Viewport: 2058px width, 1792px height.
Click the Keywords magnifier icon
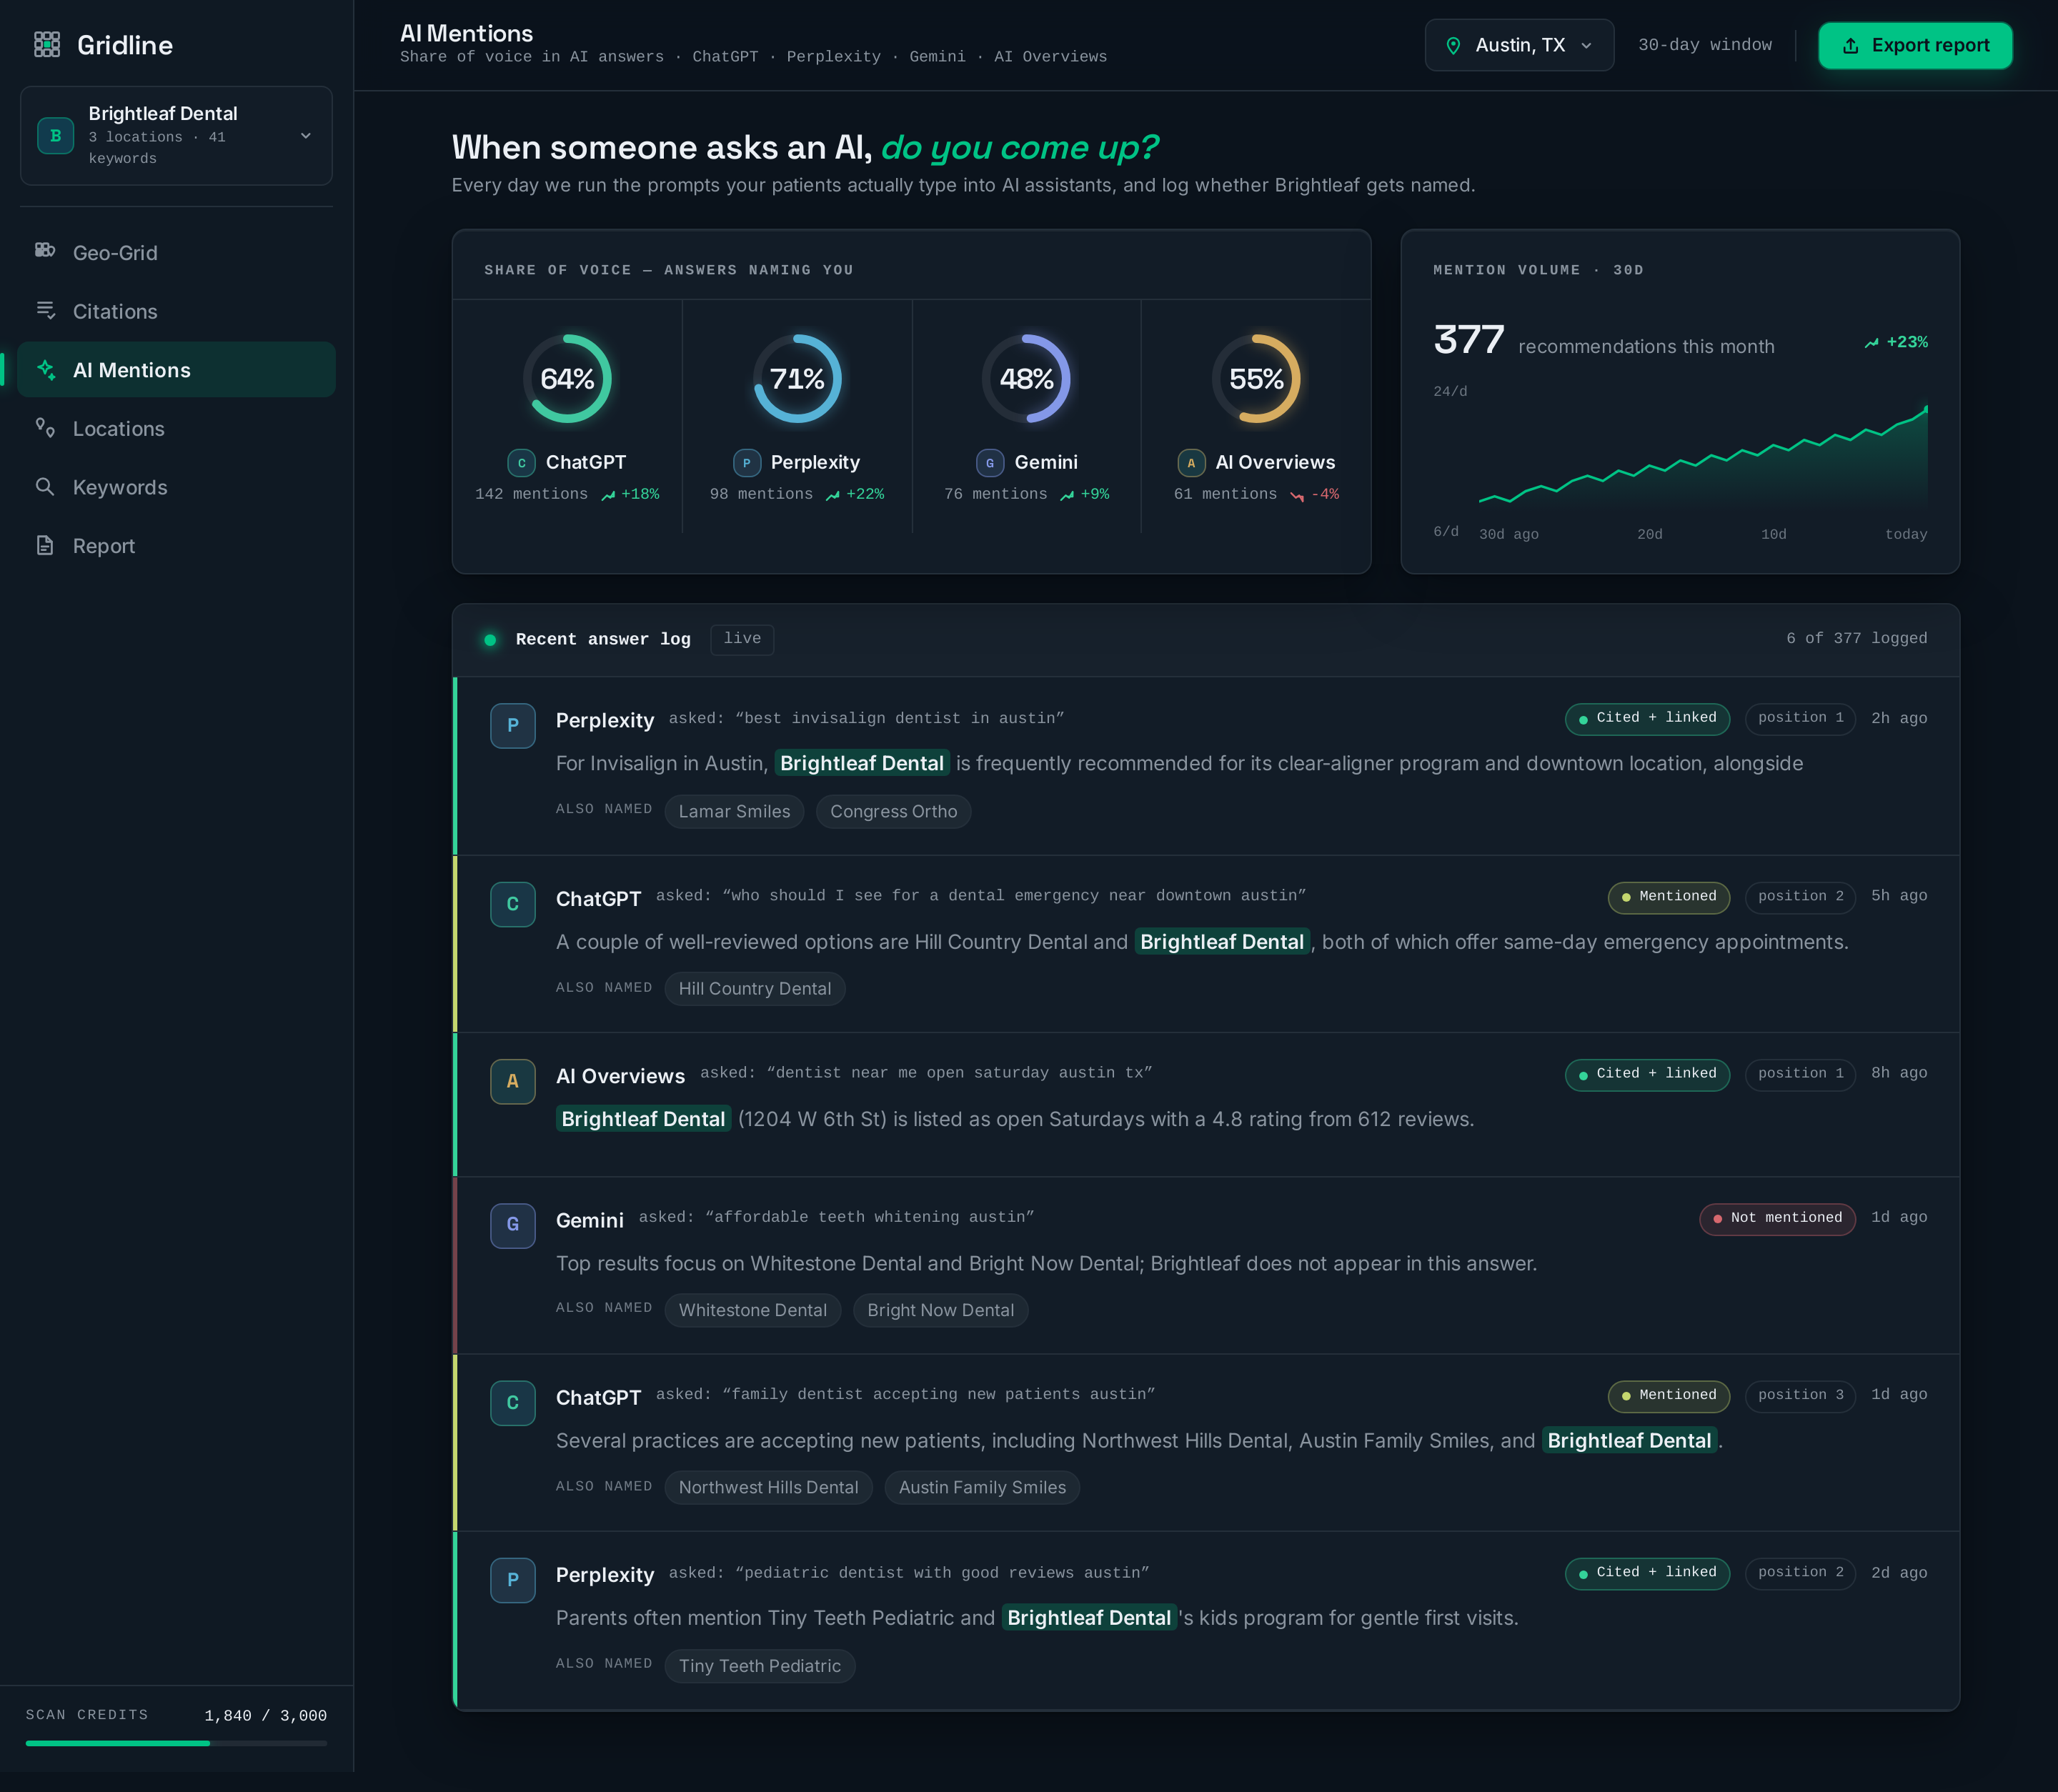(x=45, y=486)
